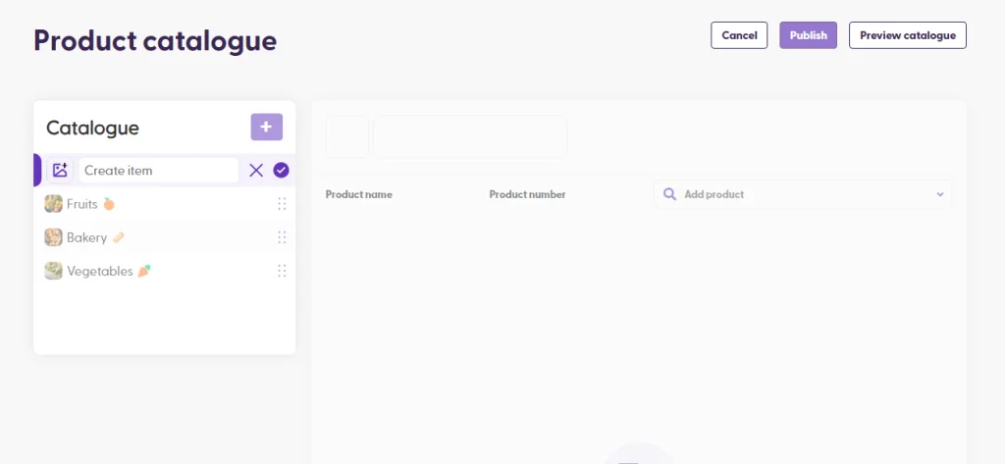1005x464 pixels.
Task: Click the Product number column header
Action: click(527, 194)
